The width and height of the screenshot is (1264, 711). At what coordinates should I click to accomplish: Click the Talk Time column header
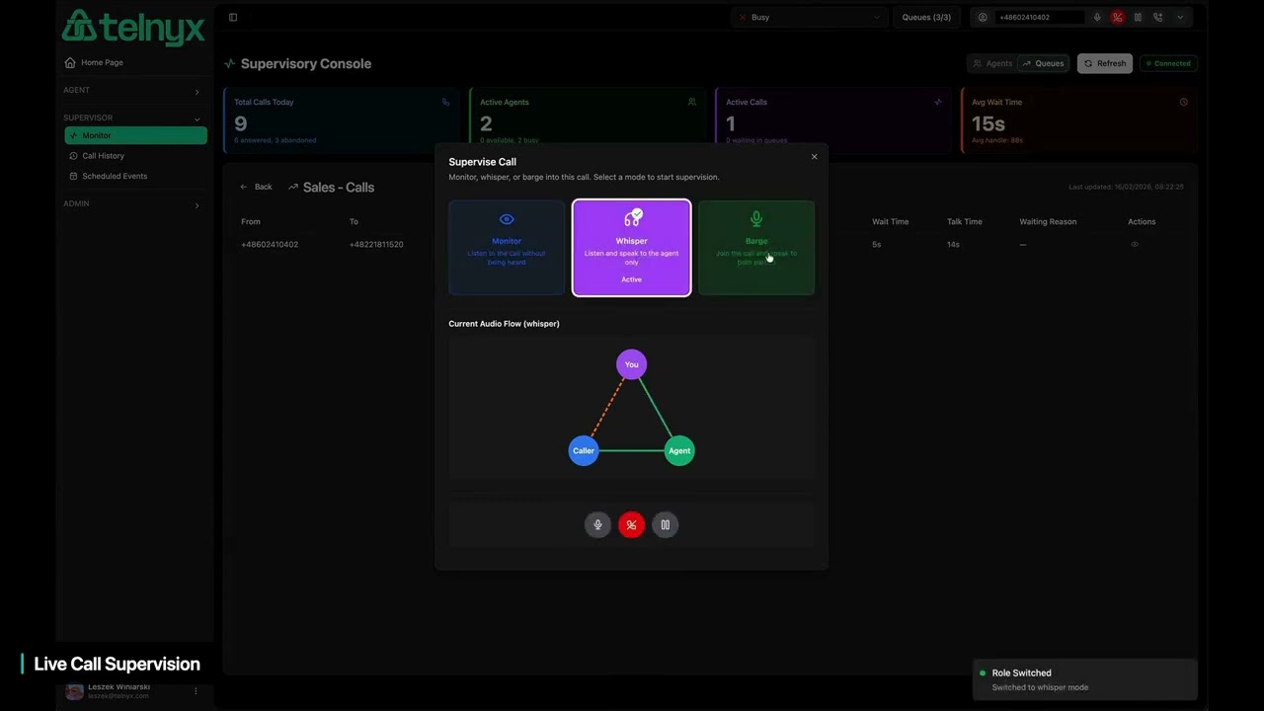tap(966, 221)
